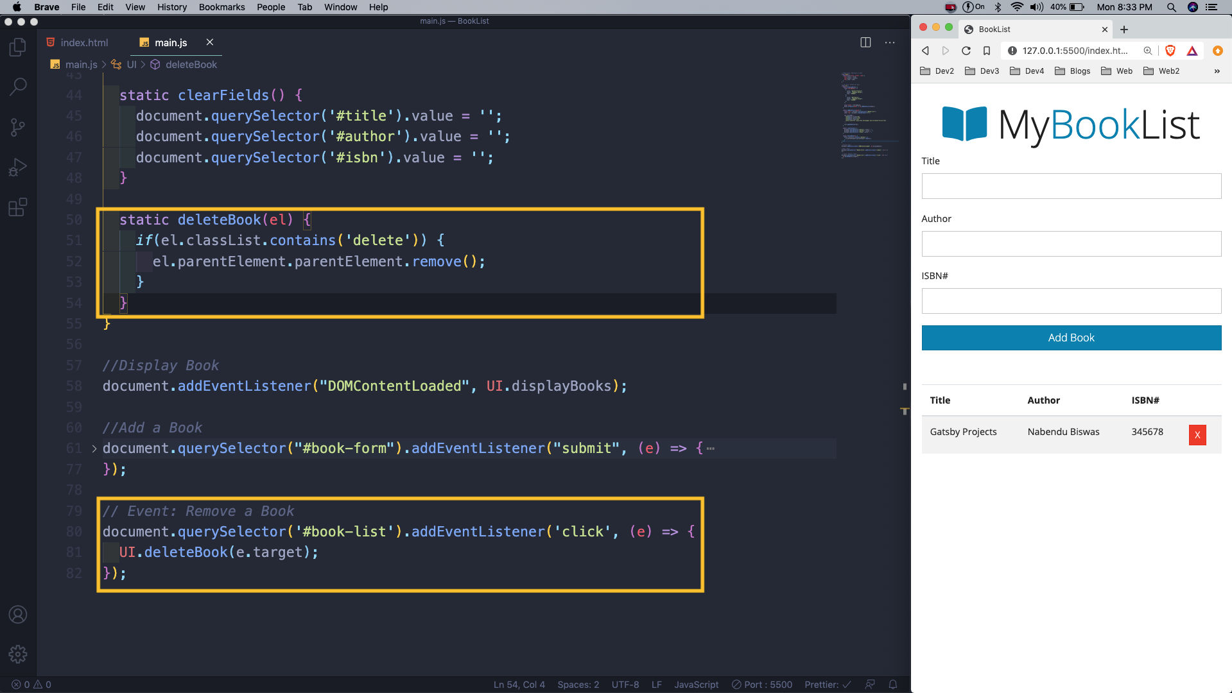Click the ISBN# input field
The width and height of the screenshot is (1232, 693).
coord(1071,301)
